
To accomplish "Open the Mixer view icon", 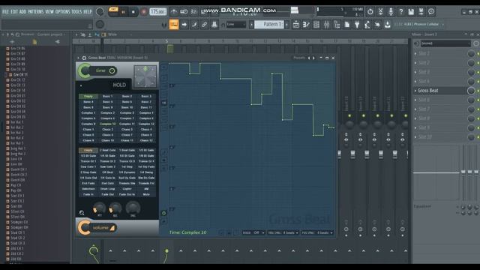I will tap(327, 25).
